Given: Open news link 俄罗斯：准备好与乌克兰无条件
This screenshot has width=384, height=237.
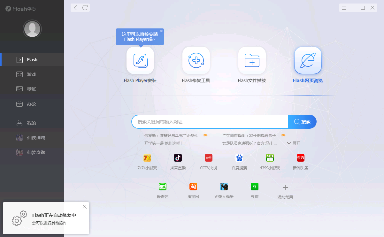Looking at the screenshot, I should click(173, 136).
